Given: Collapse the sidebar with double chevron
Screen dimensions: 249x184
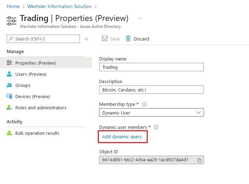Looking at the screenshot, I should click(87, 39).
